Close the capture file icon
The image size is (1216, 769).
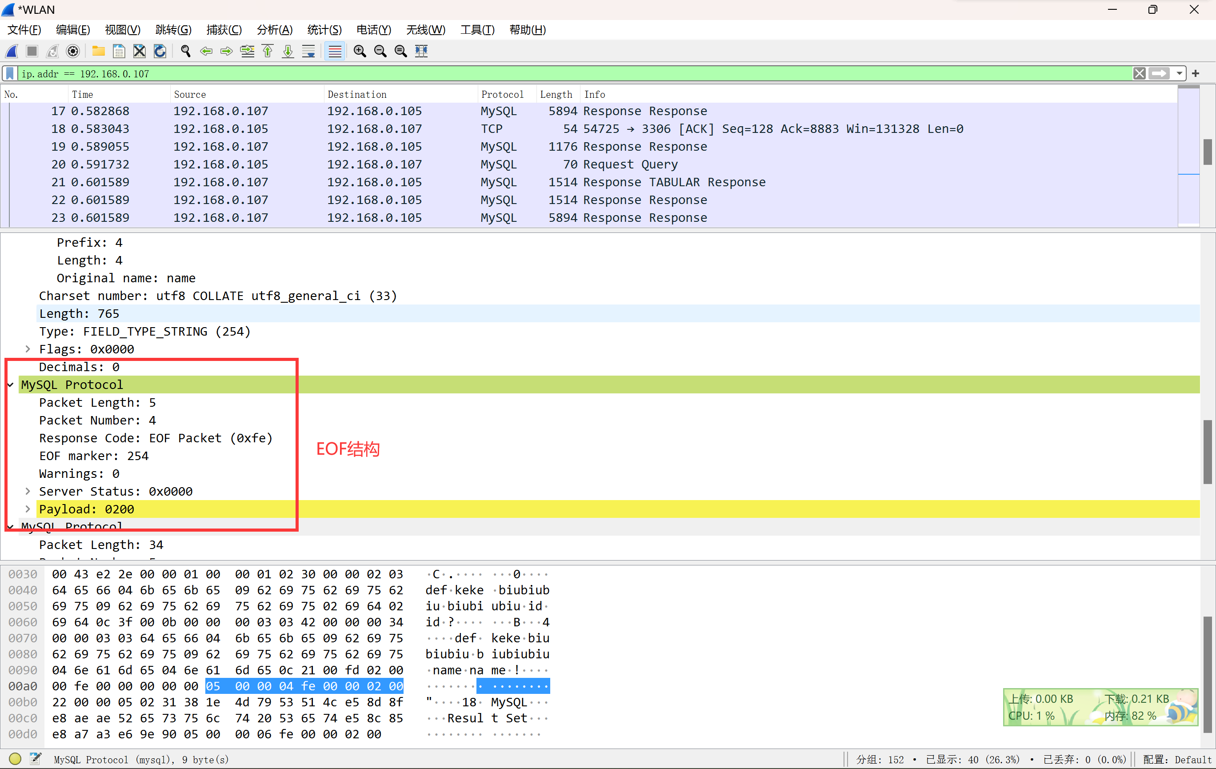[x=140, y=51]
